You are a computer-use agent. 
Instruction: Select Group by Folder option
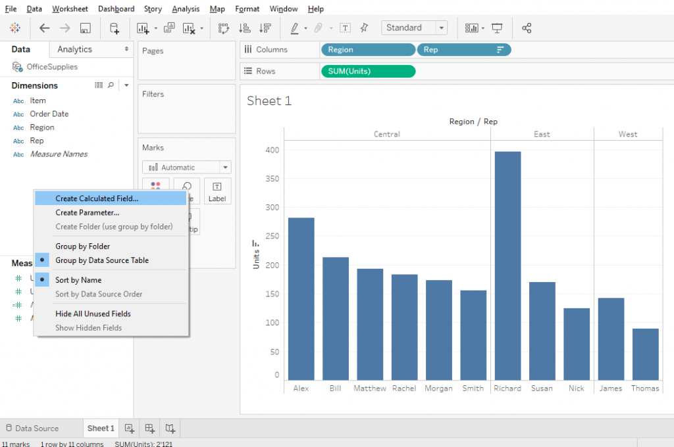tap(82, 247)
